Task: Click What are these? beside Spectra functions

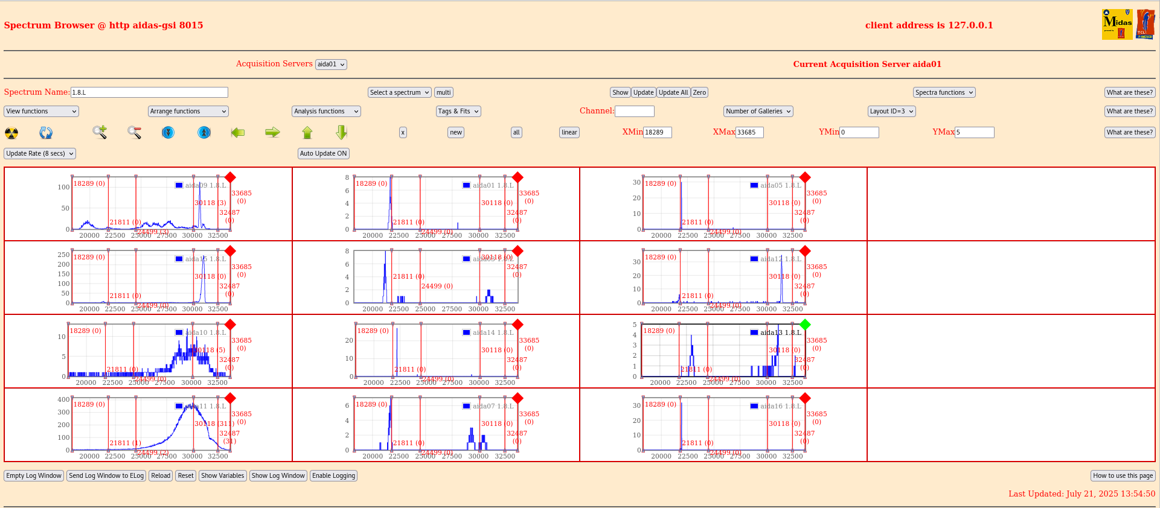Action: (1130, 93)
